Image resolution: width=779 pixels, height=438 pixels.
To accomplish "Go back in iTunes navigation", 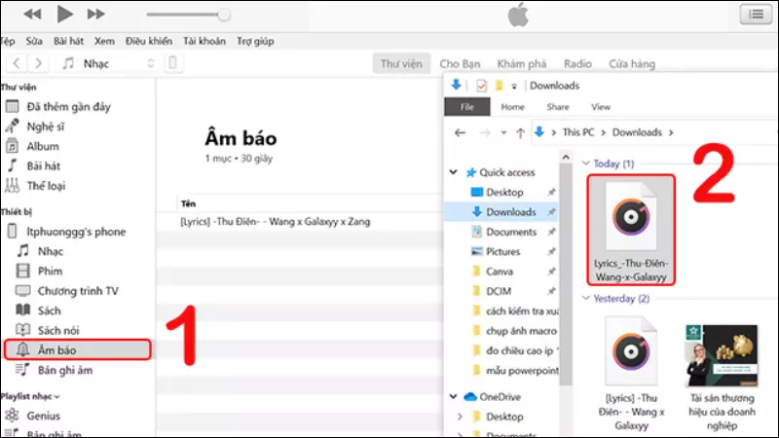I will pos(17,63).
